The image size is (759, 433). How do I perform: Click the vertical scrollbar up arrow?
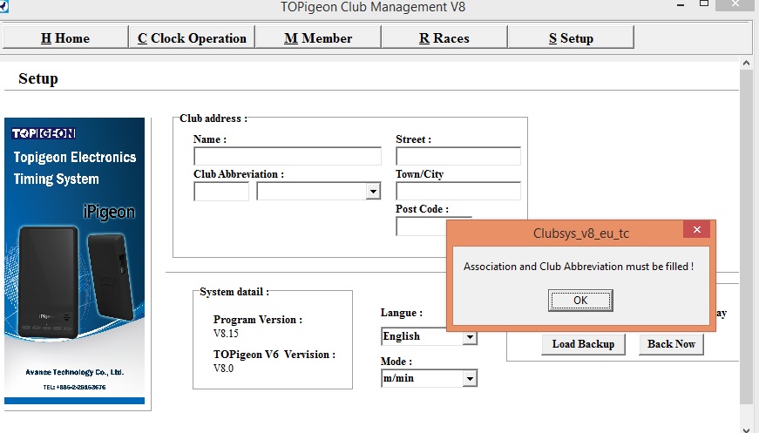[x=746, y=63]
